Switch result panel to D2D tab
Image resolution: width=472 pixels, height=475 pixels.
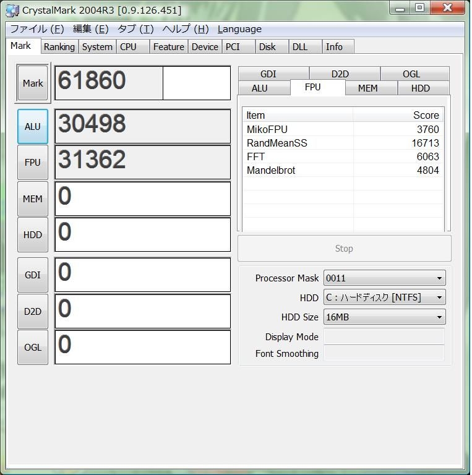(x=345, y=74)
